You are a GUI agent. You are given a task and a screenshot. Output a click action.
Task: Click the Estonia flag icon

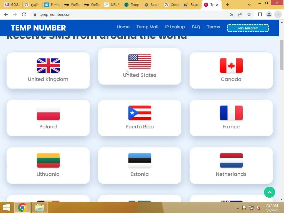140,160
